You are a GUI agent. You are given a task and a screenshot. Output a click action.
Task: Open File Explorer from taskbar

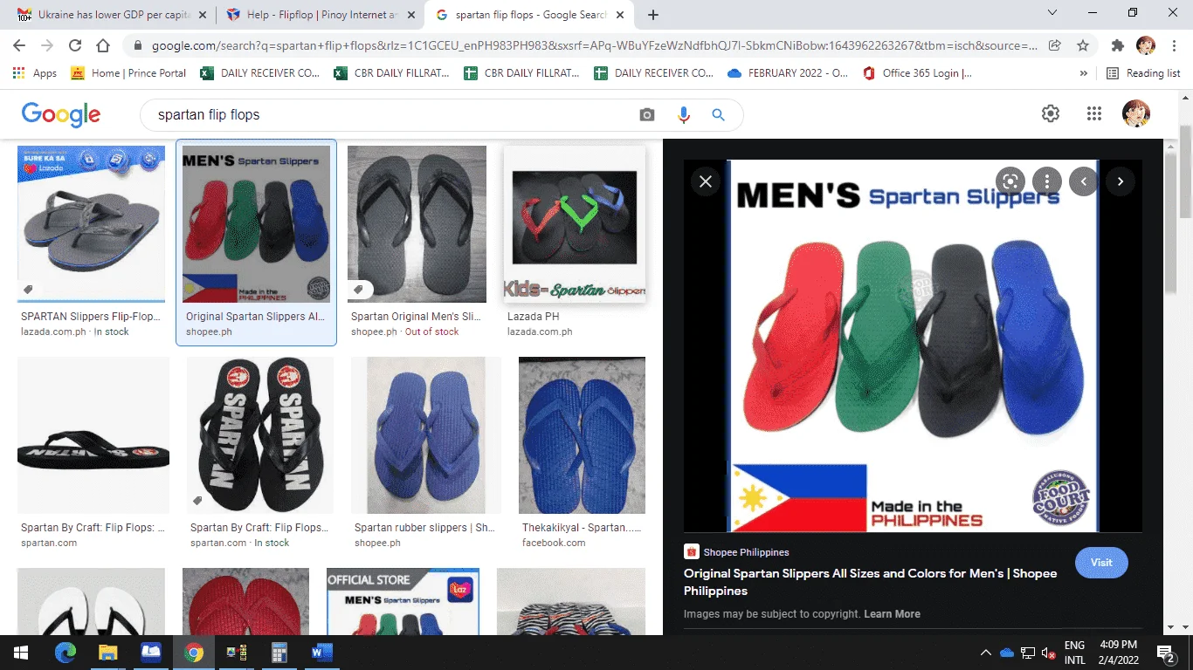pyautogui.click(x=107, y=653)
